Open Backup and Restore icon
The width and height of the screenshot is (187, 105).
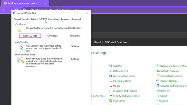158,66
